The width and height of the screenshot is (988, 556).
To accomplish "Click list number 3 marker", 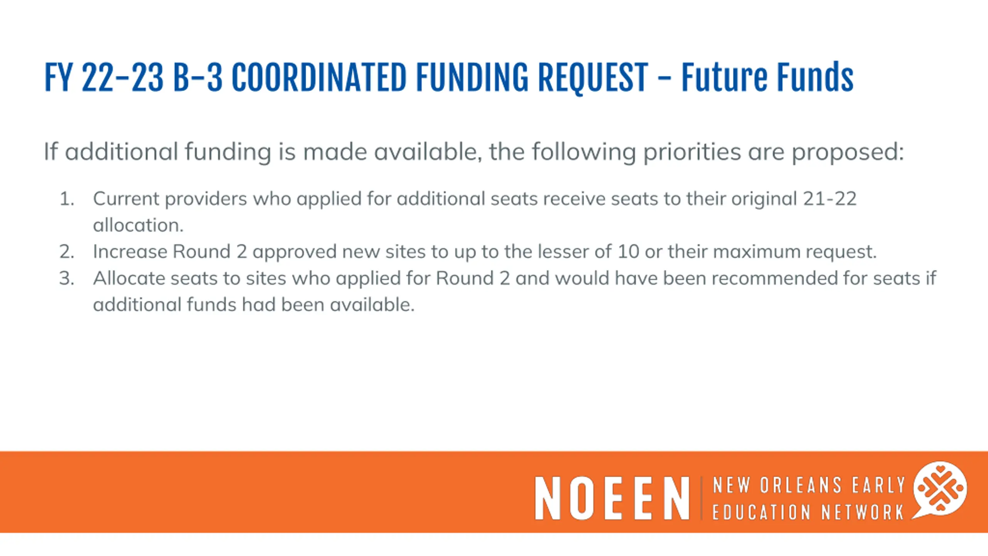I will pos(67,278).
